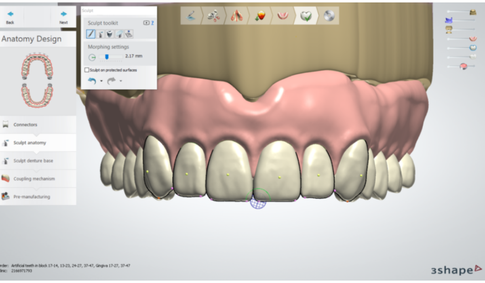Image resolution: width=485 pixels, height=283 pixels.
Task: Open the Pre-manufacturing step
Action: (38, 196)
